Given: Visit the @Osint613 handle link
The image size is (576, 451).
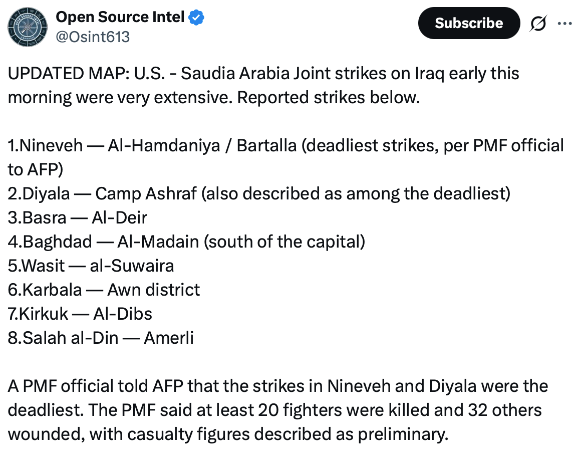Looking at the screenshot, I should (x=93, y=37).
